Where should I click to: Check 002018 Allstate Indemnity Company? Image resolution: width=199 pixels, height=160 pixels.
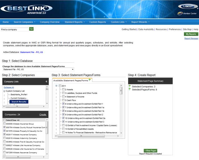click(5, 138)
